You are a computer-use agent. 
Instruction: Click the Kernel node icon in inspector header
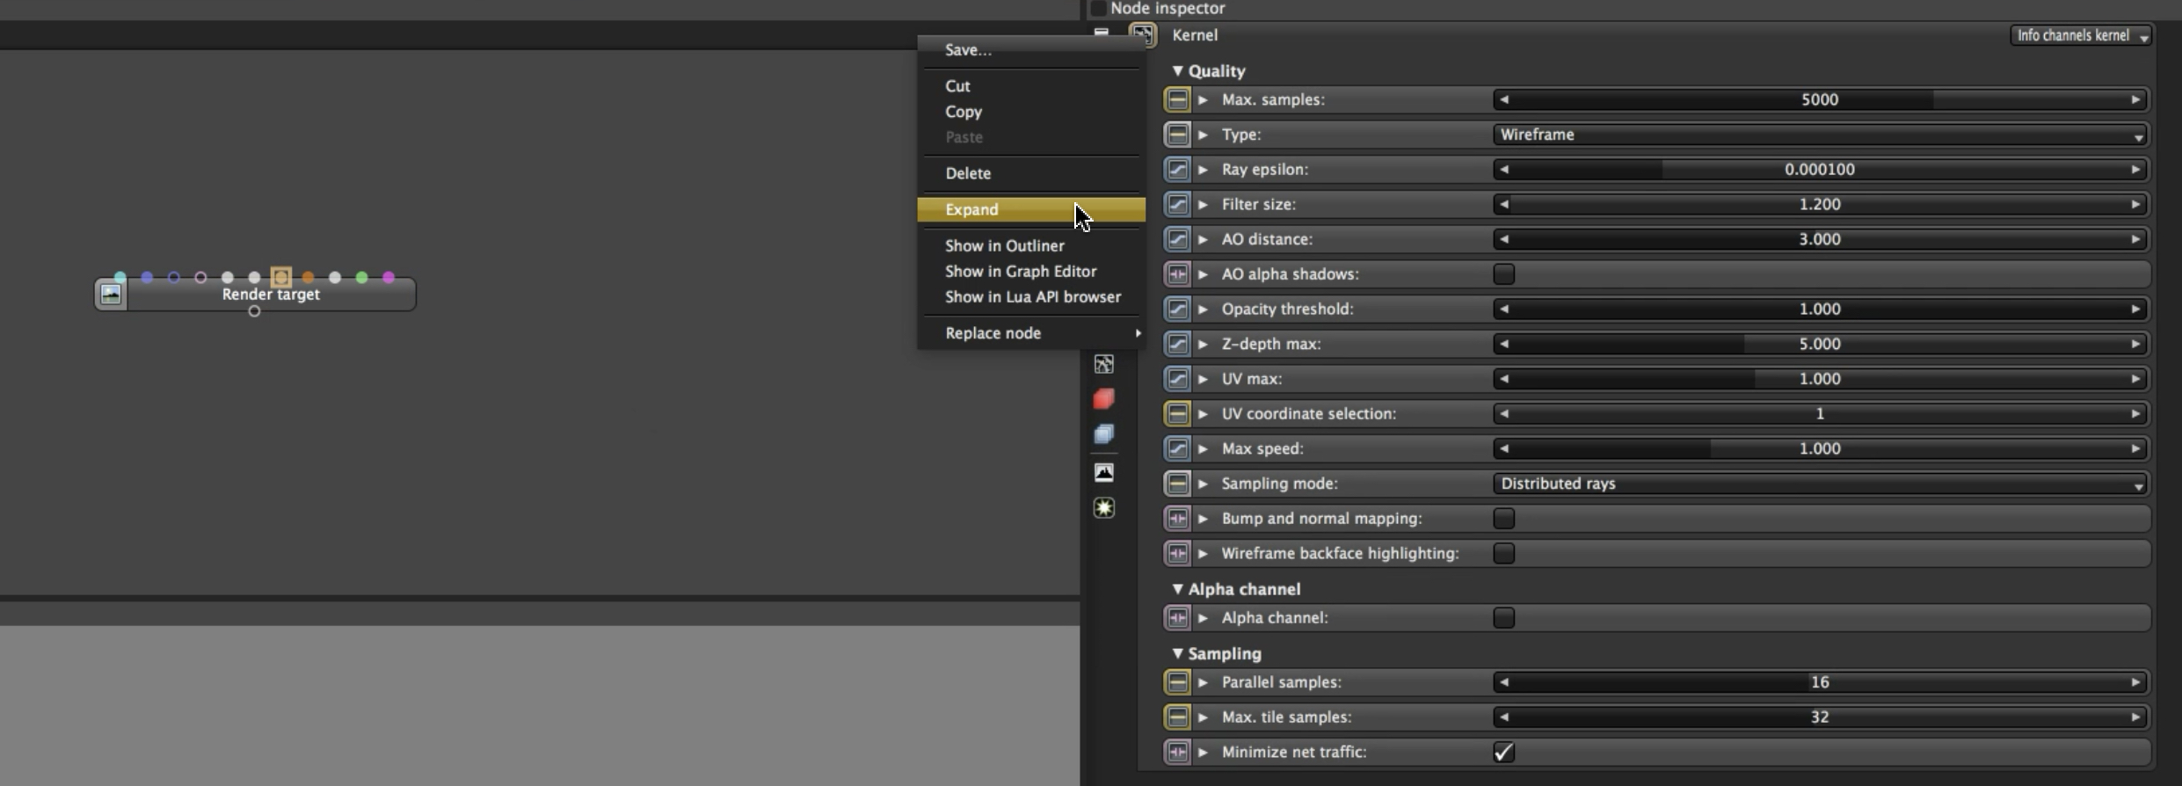[1143, 35]
